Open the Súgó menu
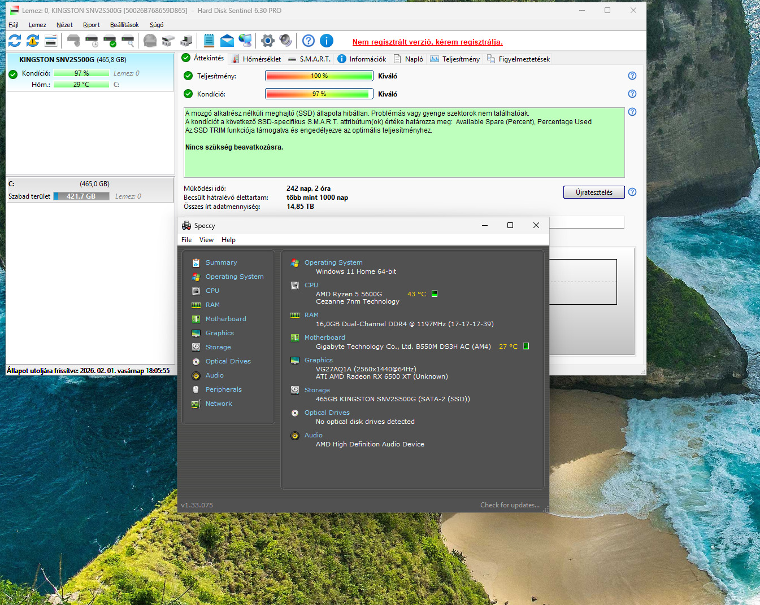760x605 pixels. tap(157, 25)
